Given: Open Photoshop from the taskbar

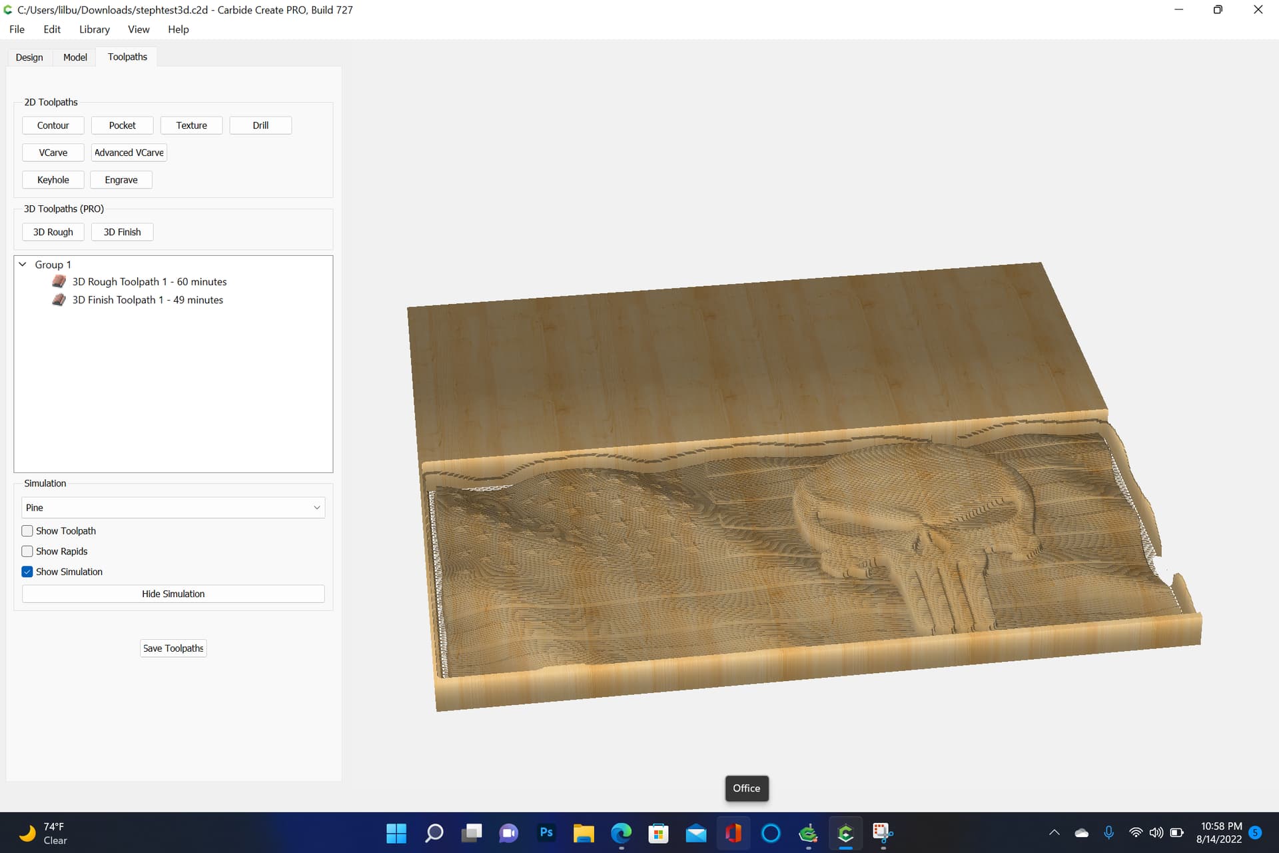Looking at the screenshot, I should 546,832.
